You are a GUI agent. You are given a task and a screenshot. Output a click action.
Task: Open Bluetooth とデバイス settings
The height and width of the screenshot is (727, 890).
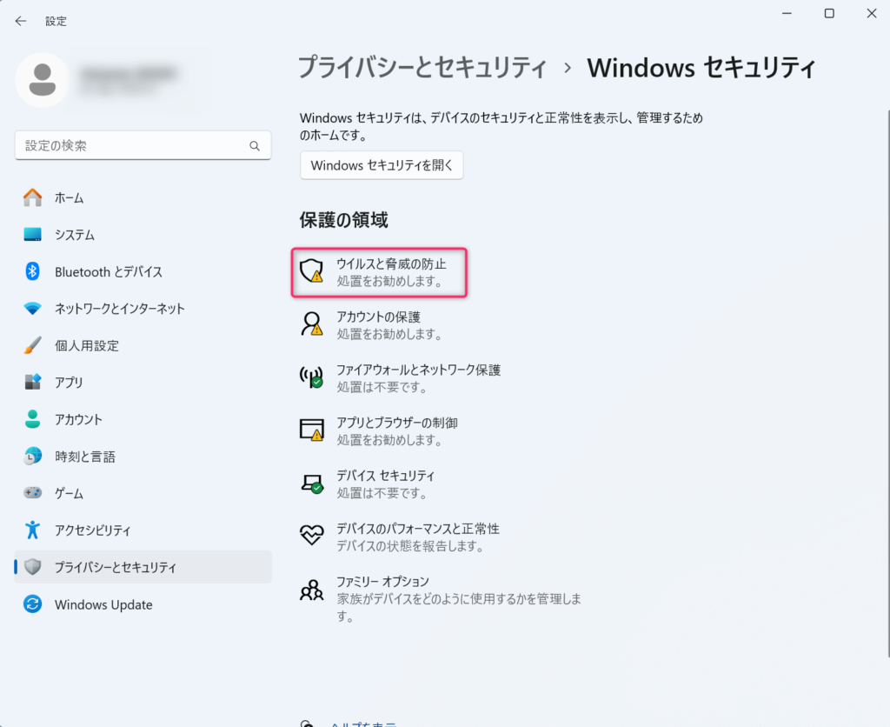coord(143,271)
